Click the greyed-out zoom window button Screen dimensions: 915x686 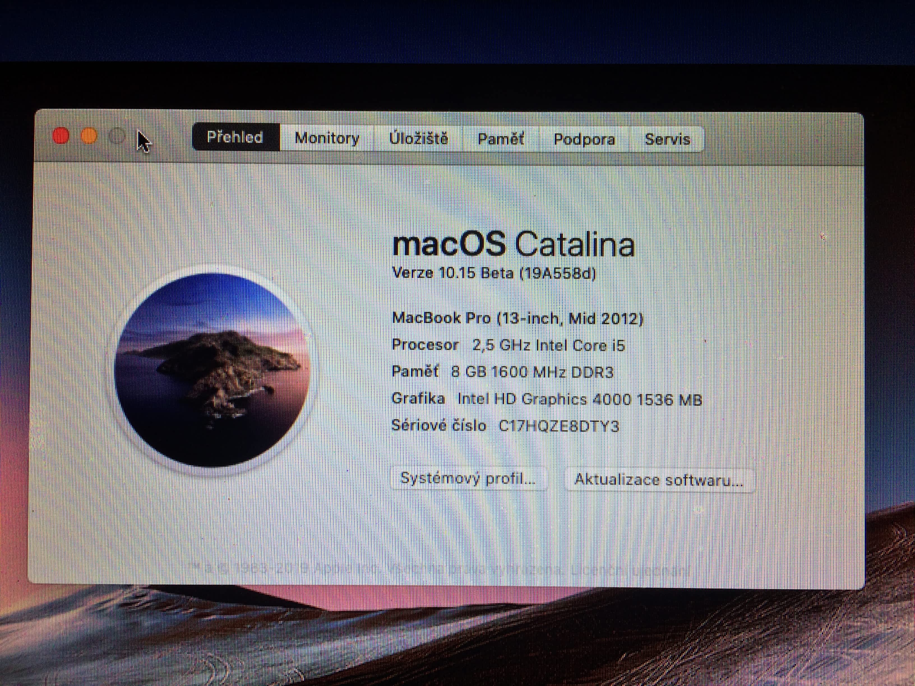pos(117,136)
